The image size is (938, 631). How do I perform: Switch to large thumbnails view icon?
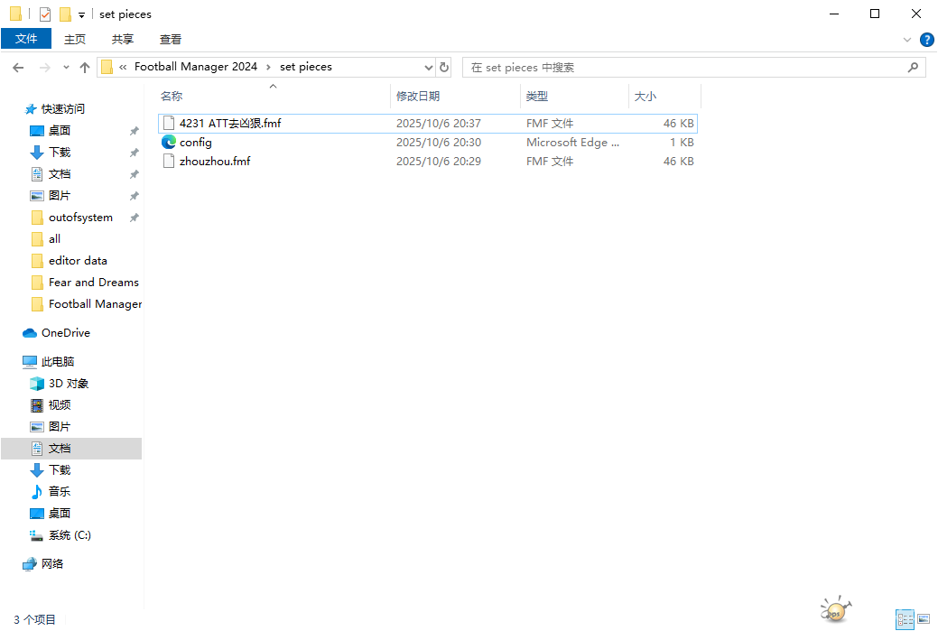(x=924, y=619)
